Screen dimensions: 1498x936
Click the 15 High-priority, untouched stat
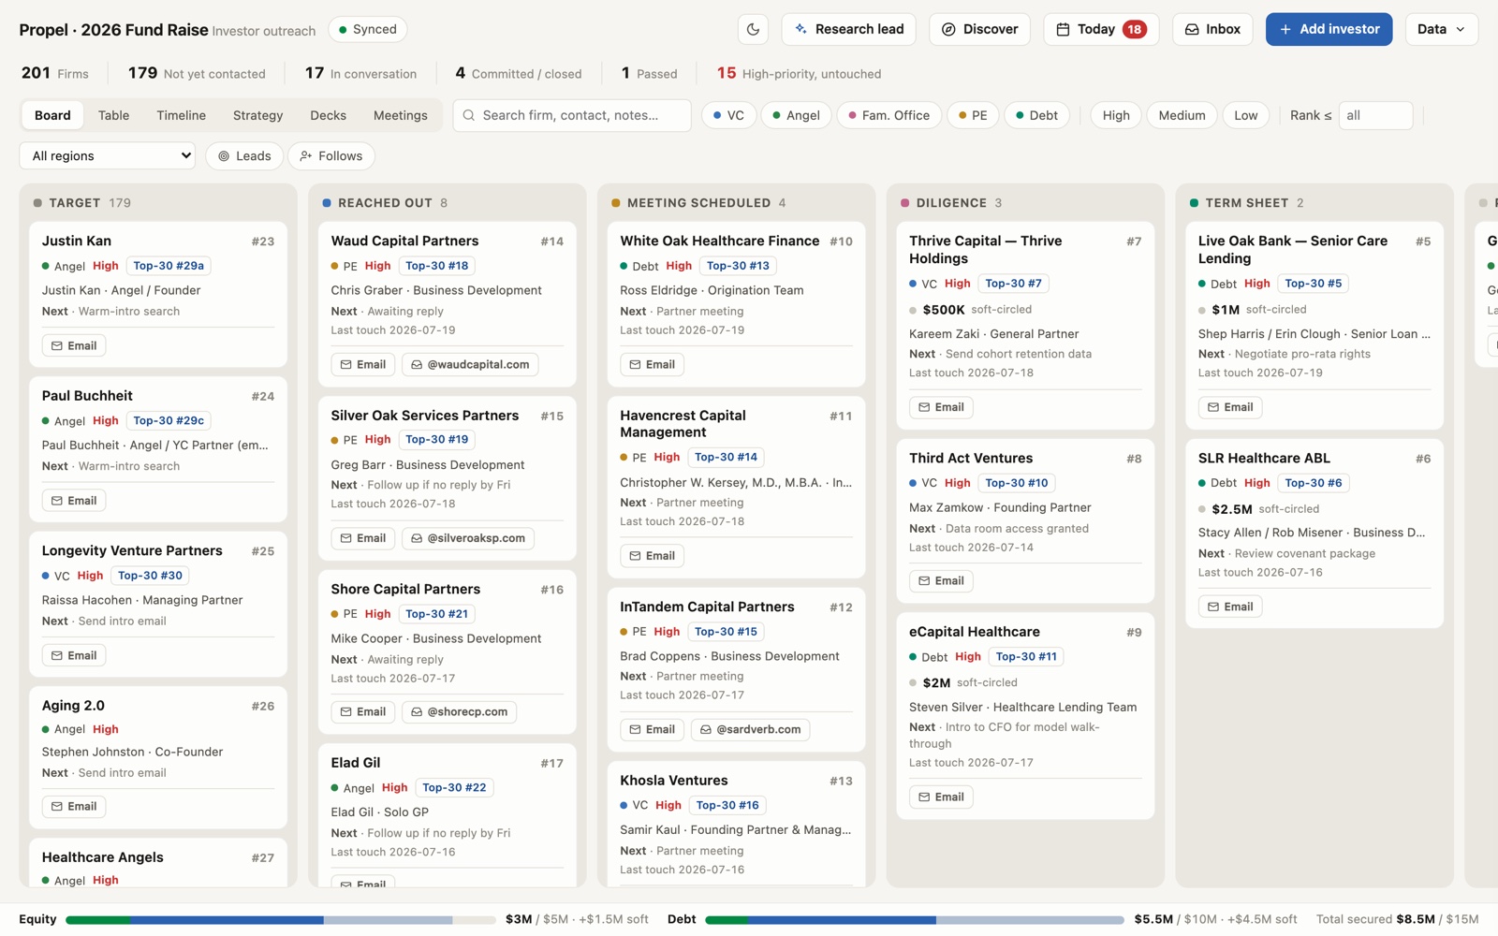(x=799, y=73)
